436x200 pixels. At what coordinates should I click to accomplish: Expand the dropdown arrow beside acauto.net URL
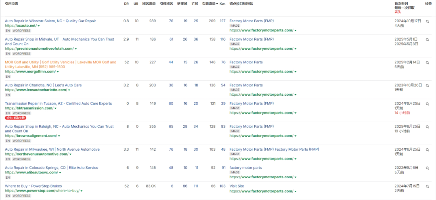pyautogui.click(x=39, y=26)
